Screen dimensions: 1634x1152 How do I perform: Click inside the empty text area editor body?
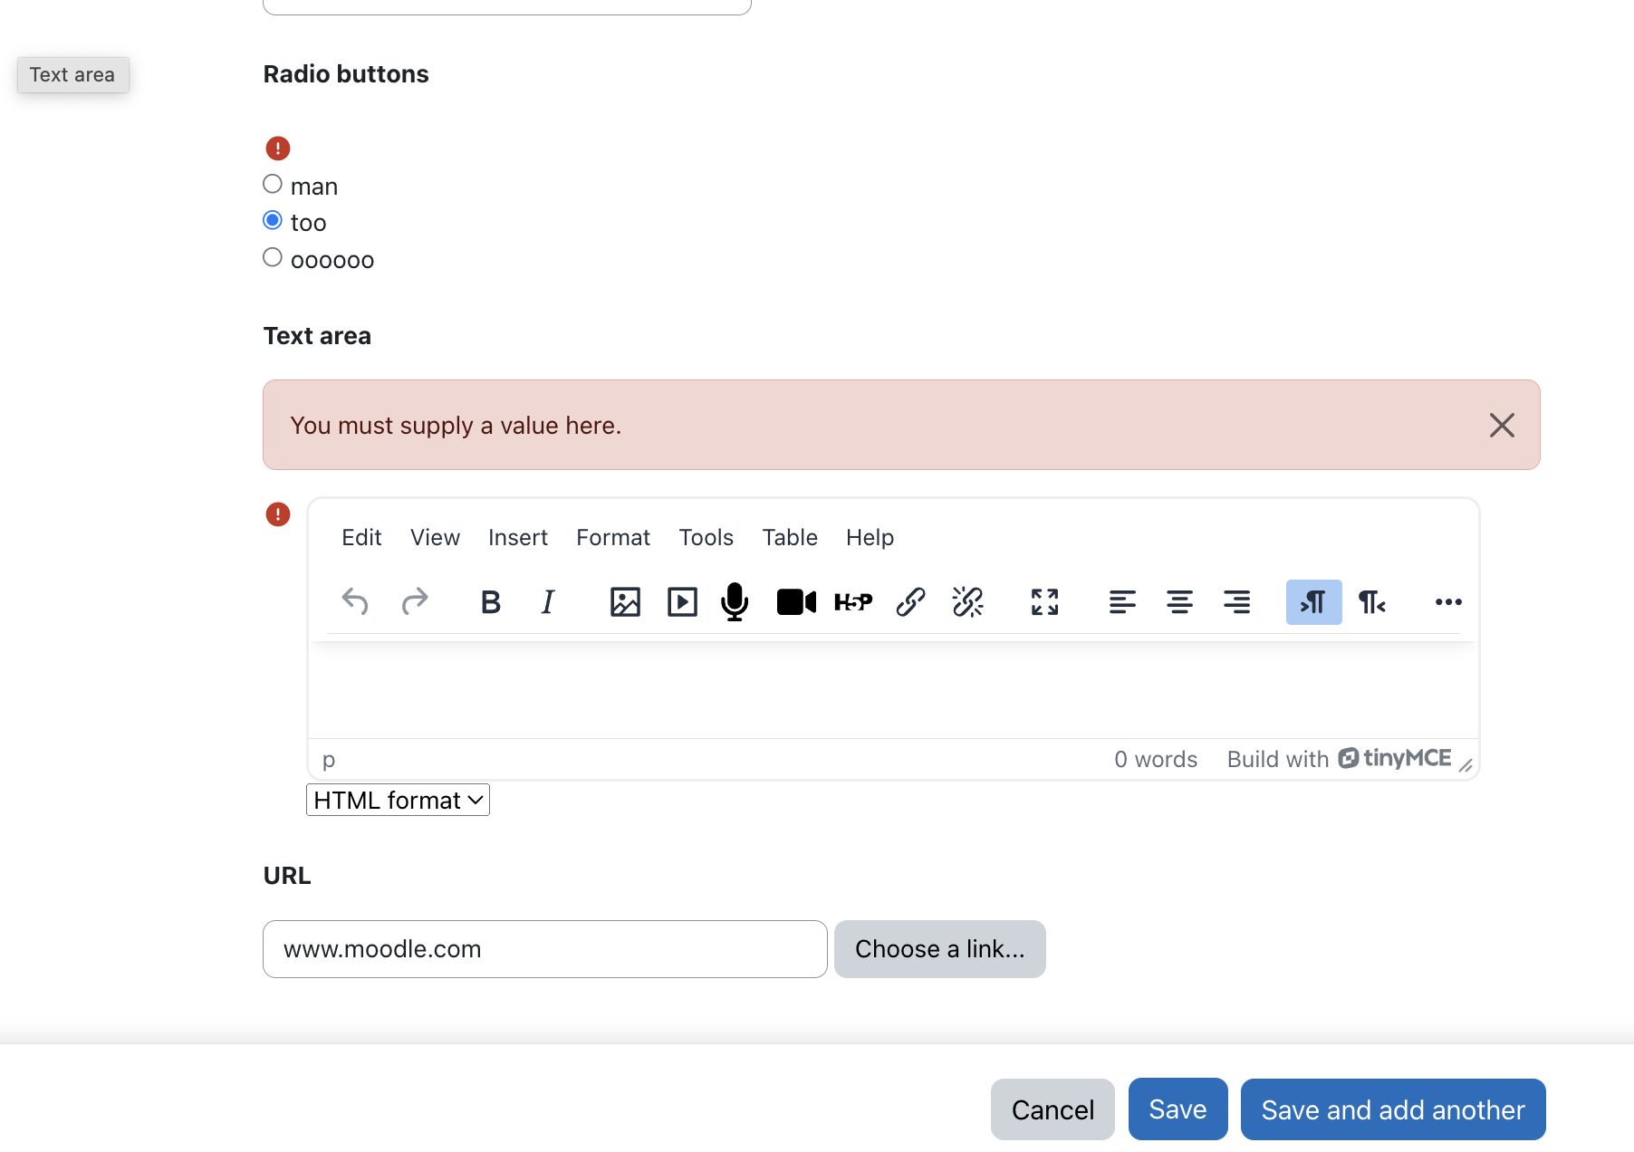pos(893,690)
